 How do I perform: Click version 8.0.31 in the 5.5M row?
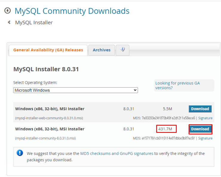pyautogui.click(x=129, y=109)
